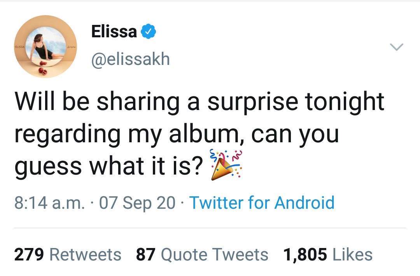This screenshot has width=420, height=276.
Task: Open the Quote Tweets label
Action: point(214,255)
